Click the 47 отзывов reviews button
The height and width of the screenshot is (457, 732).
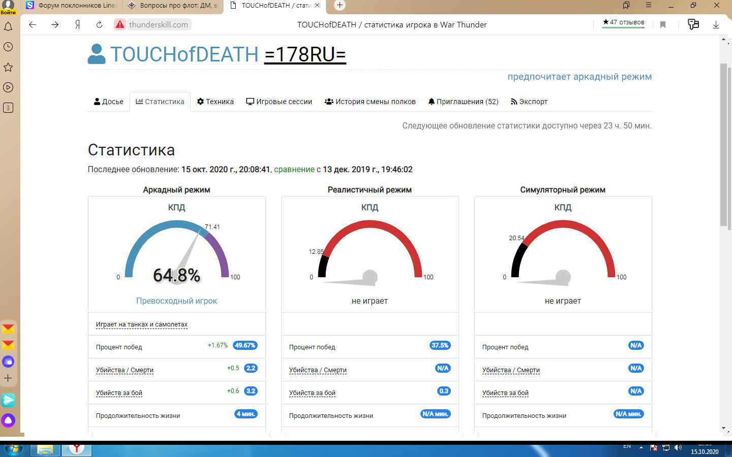pyautogui.click(x=623, y=22)
